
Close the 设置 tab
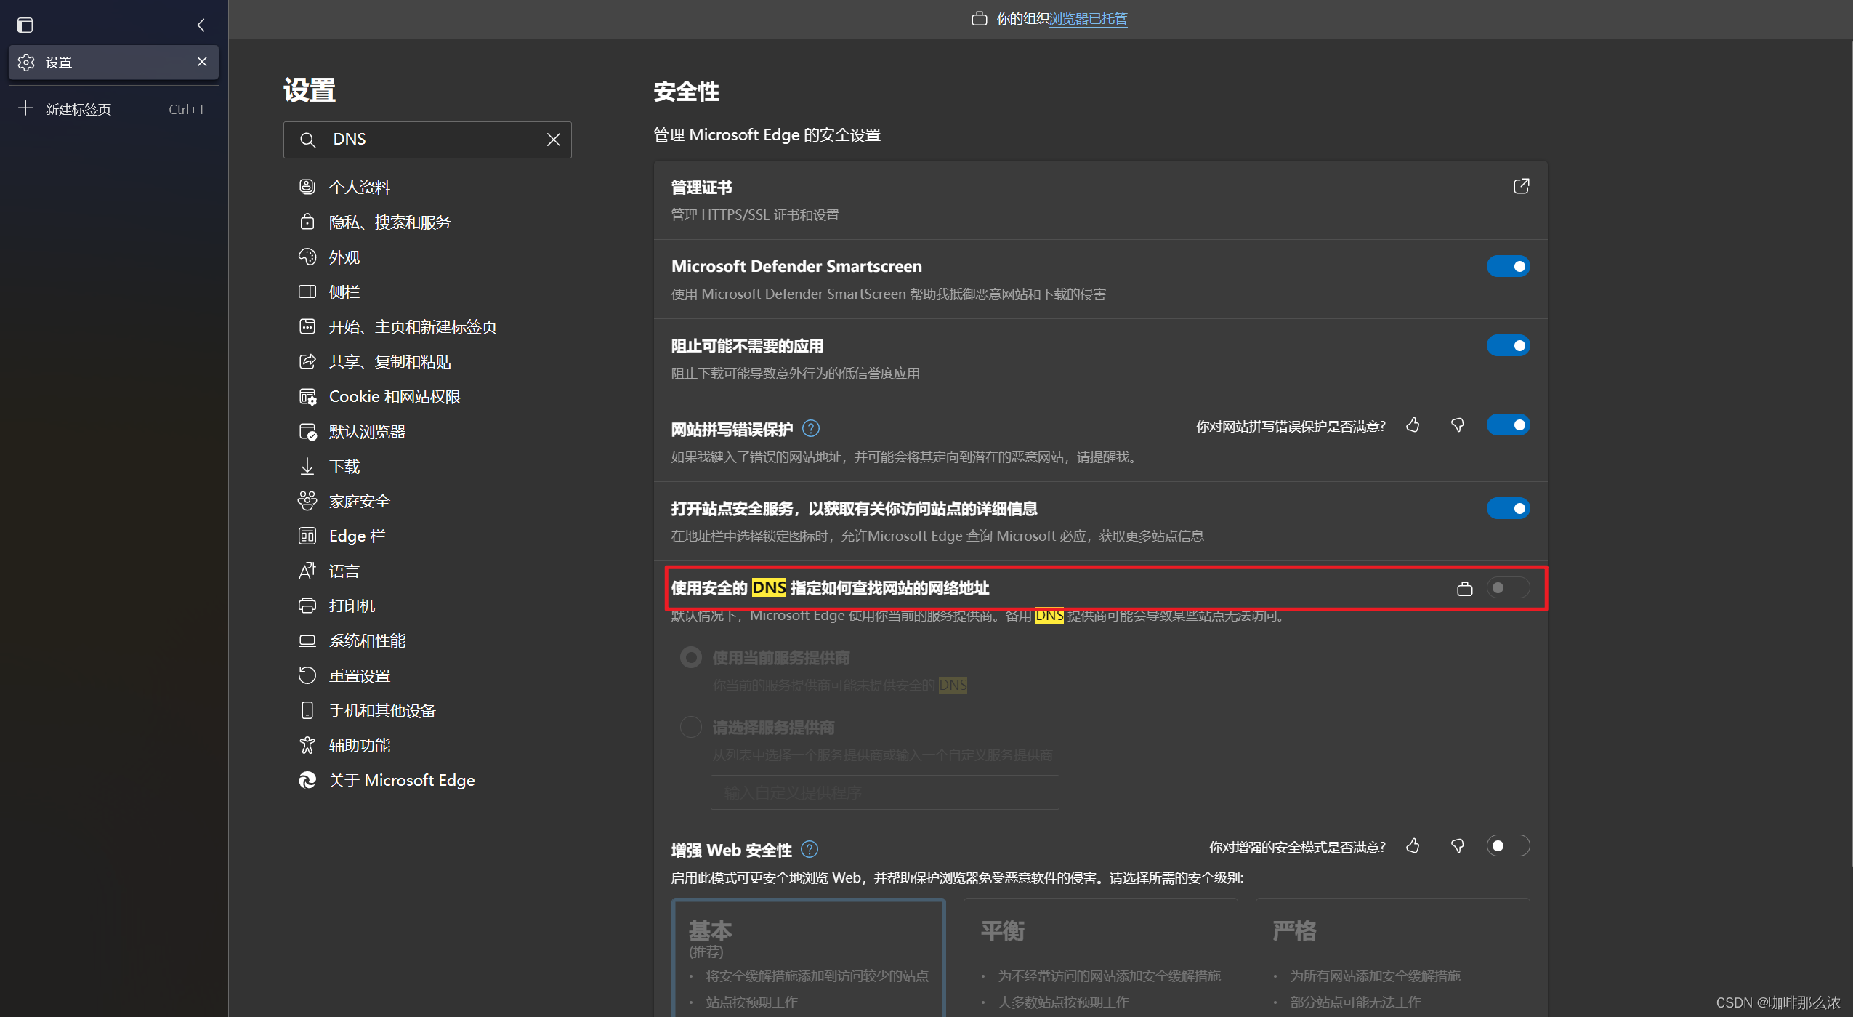coord(202,62)
